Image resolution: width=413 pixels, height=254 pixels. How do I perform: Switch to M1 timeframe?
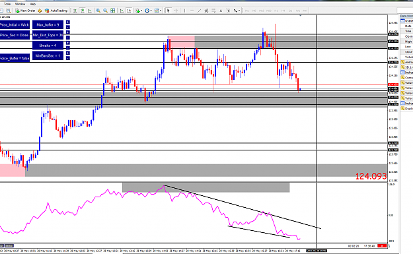click(246, 11)
